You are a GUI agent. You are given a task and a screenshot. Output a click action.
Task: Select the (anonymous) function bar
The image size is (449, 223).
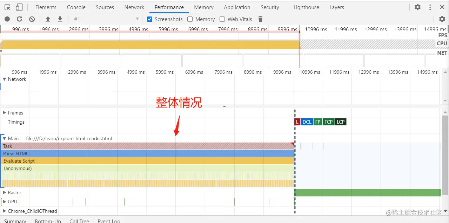[x=148, y=168]
